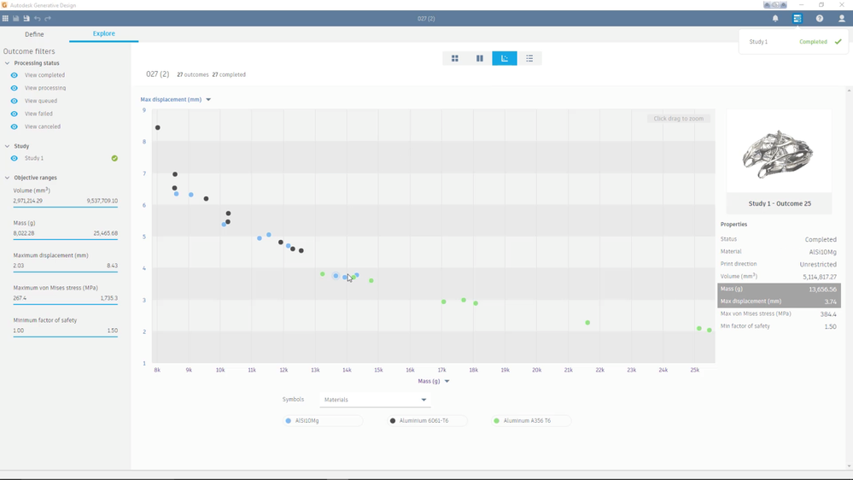This screenshot has width=853, height=480.
Task: Select the scatter plot view icon
Action: (x=505, y=58)
